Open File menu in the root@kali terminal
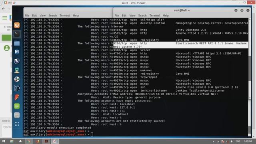Viewport: 256px width, 144px height. click(117, 16)
